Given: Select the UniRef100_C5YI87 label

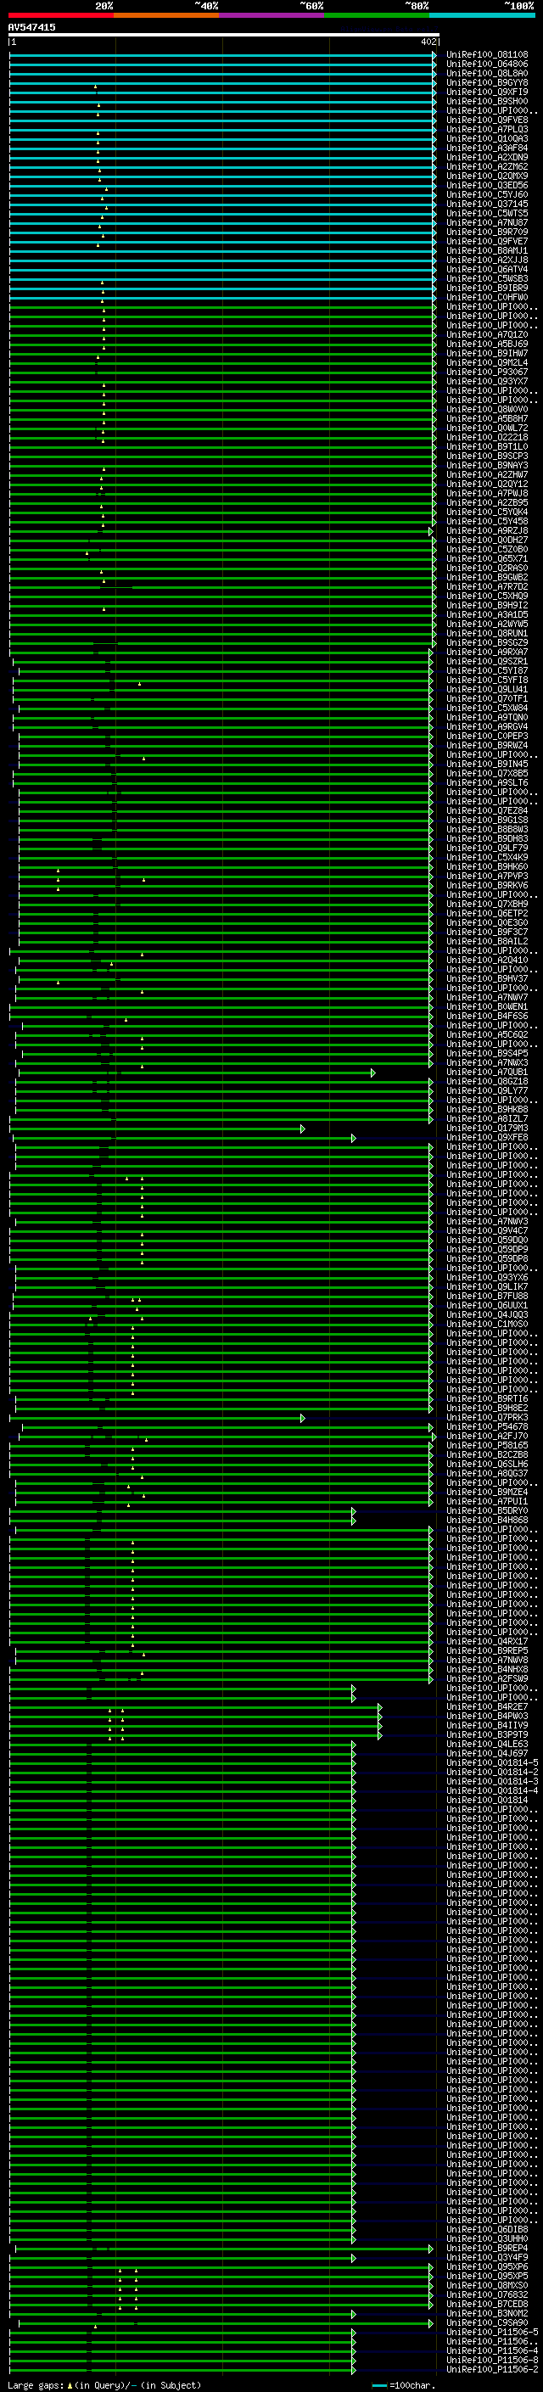Looking at the screenshot, I should click(x=487, y=670).
